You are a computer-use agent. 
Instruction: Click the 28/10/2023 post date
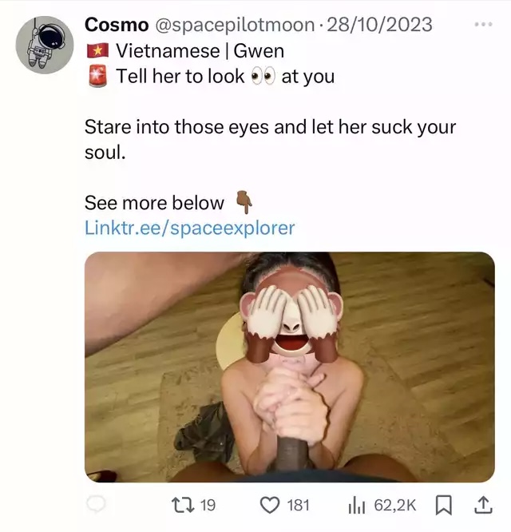tap(379, 25)
